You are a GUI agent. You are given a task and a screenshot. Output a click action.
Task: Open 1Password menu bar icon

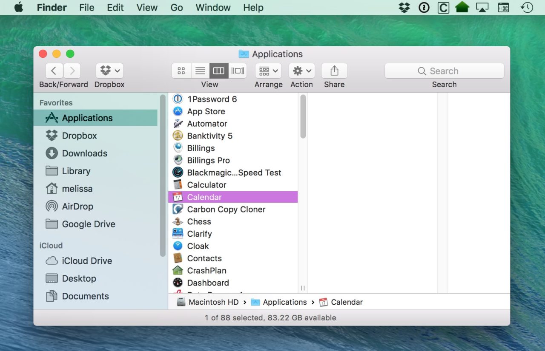click(424, 8)
